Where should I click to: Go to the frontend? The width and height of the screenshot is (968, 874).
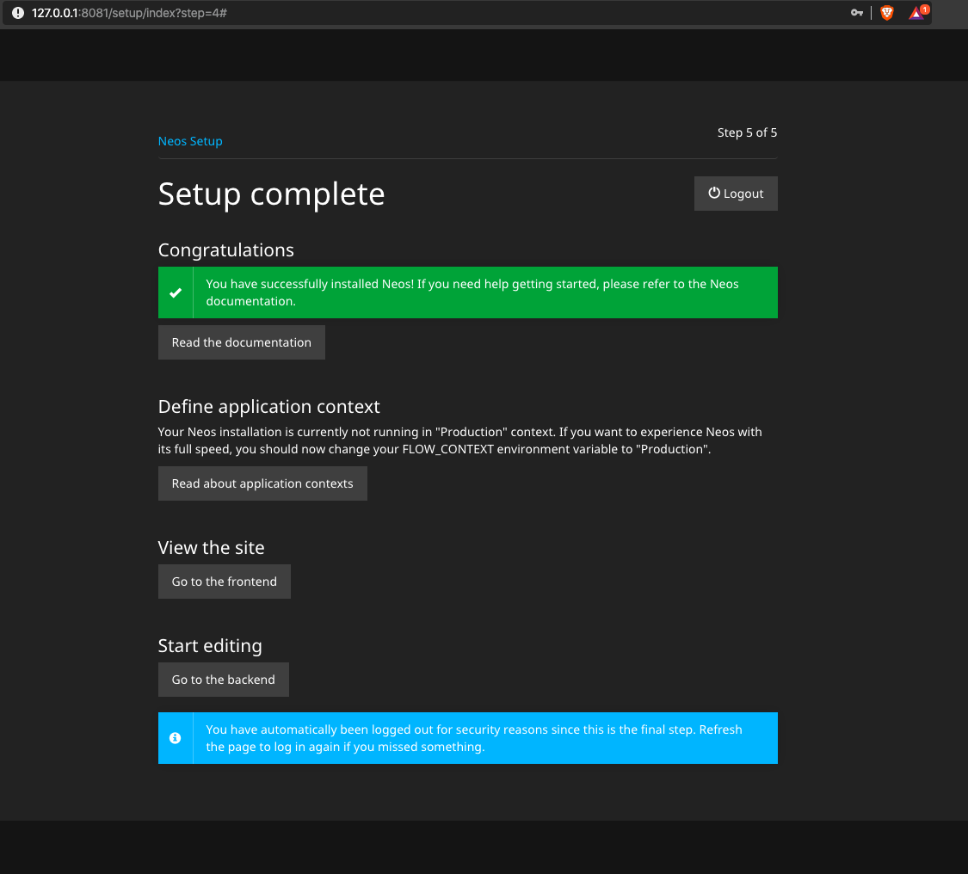pyautogui.click(x=224, y=582)
